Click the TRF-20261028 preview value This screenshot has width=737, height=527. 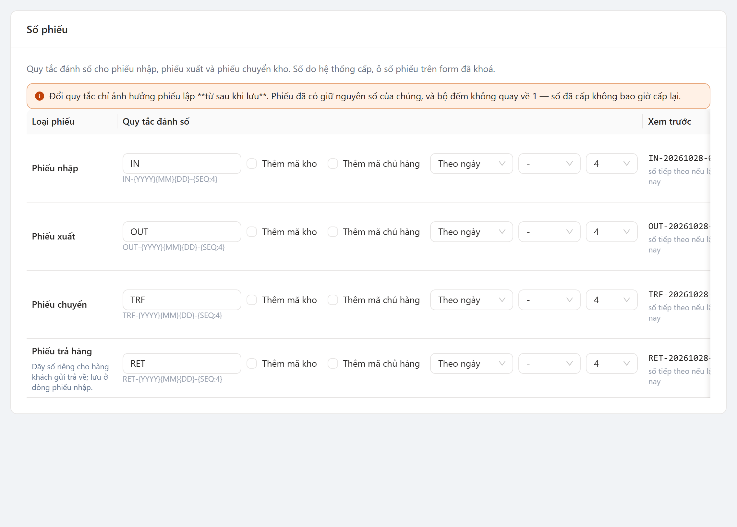[679, 294]
